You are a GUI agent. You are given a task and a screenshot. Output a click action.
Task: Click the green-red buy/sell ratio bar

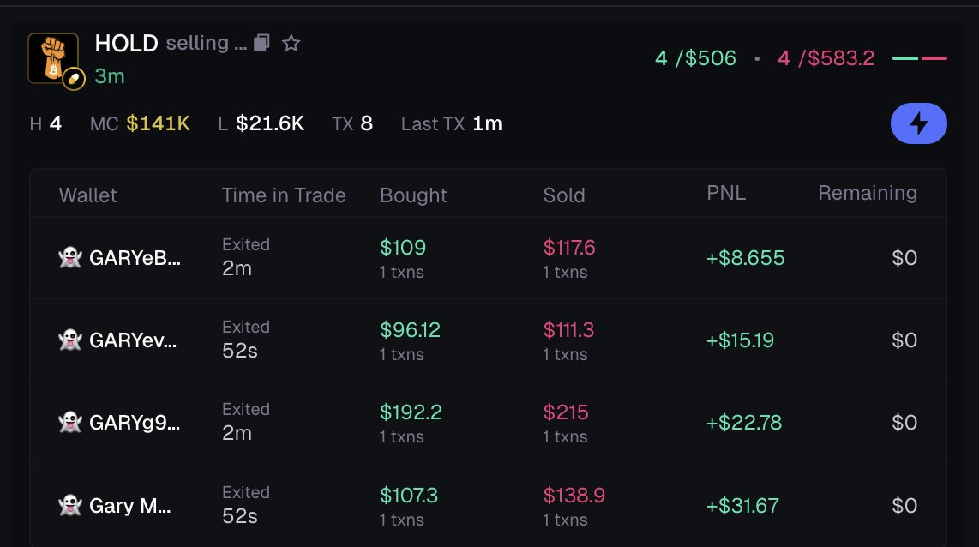920,58
